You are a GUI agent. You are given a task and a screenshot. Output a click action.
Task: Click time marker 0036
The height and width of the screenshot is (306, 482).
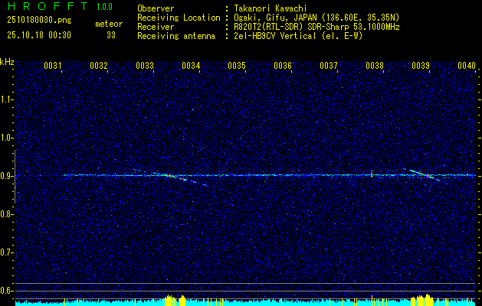click(x=283, y=65)
